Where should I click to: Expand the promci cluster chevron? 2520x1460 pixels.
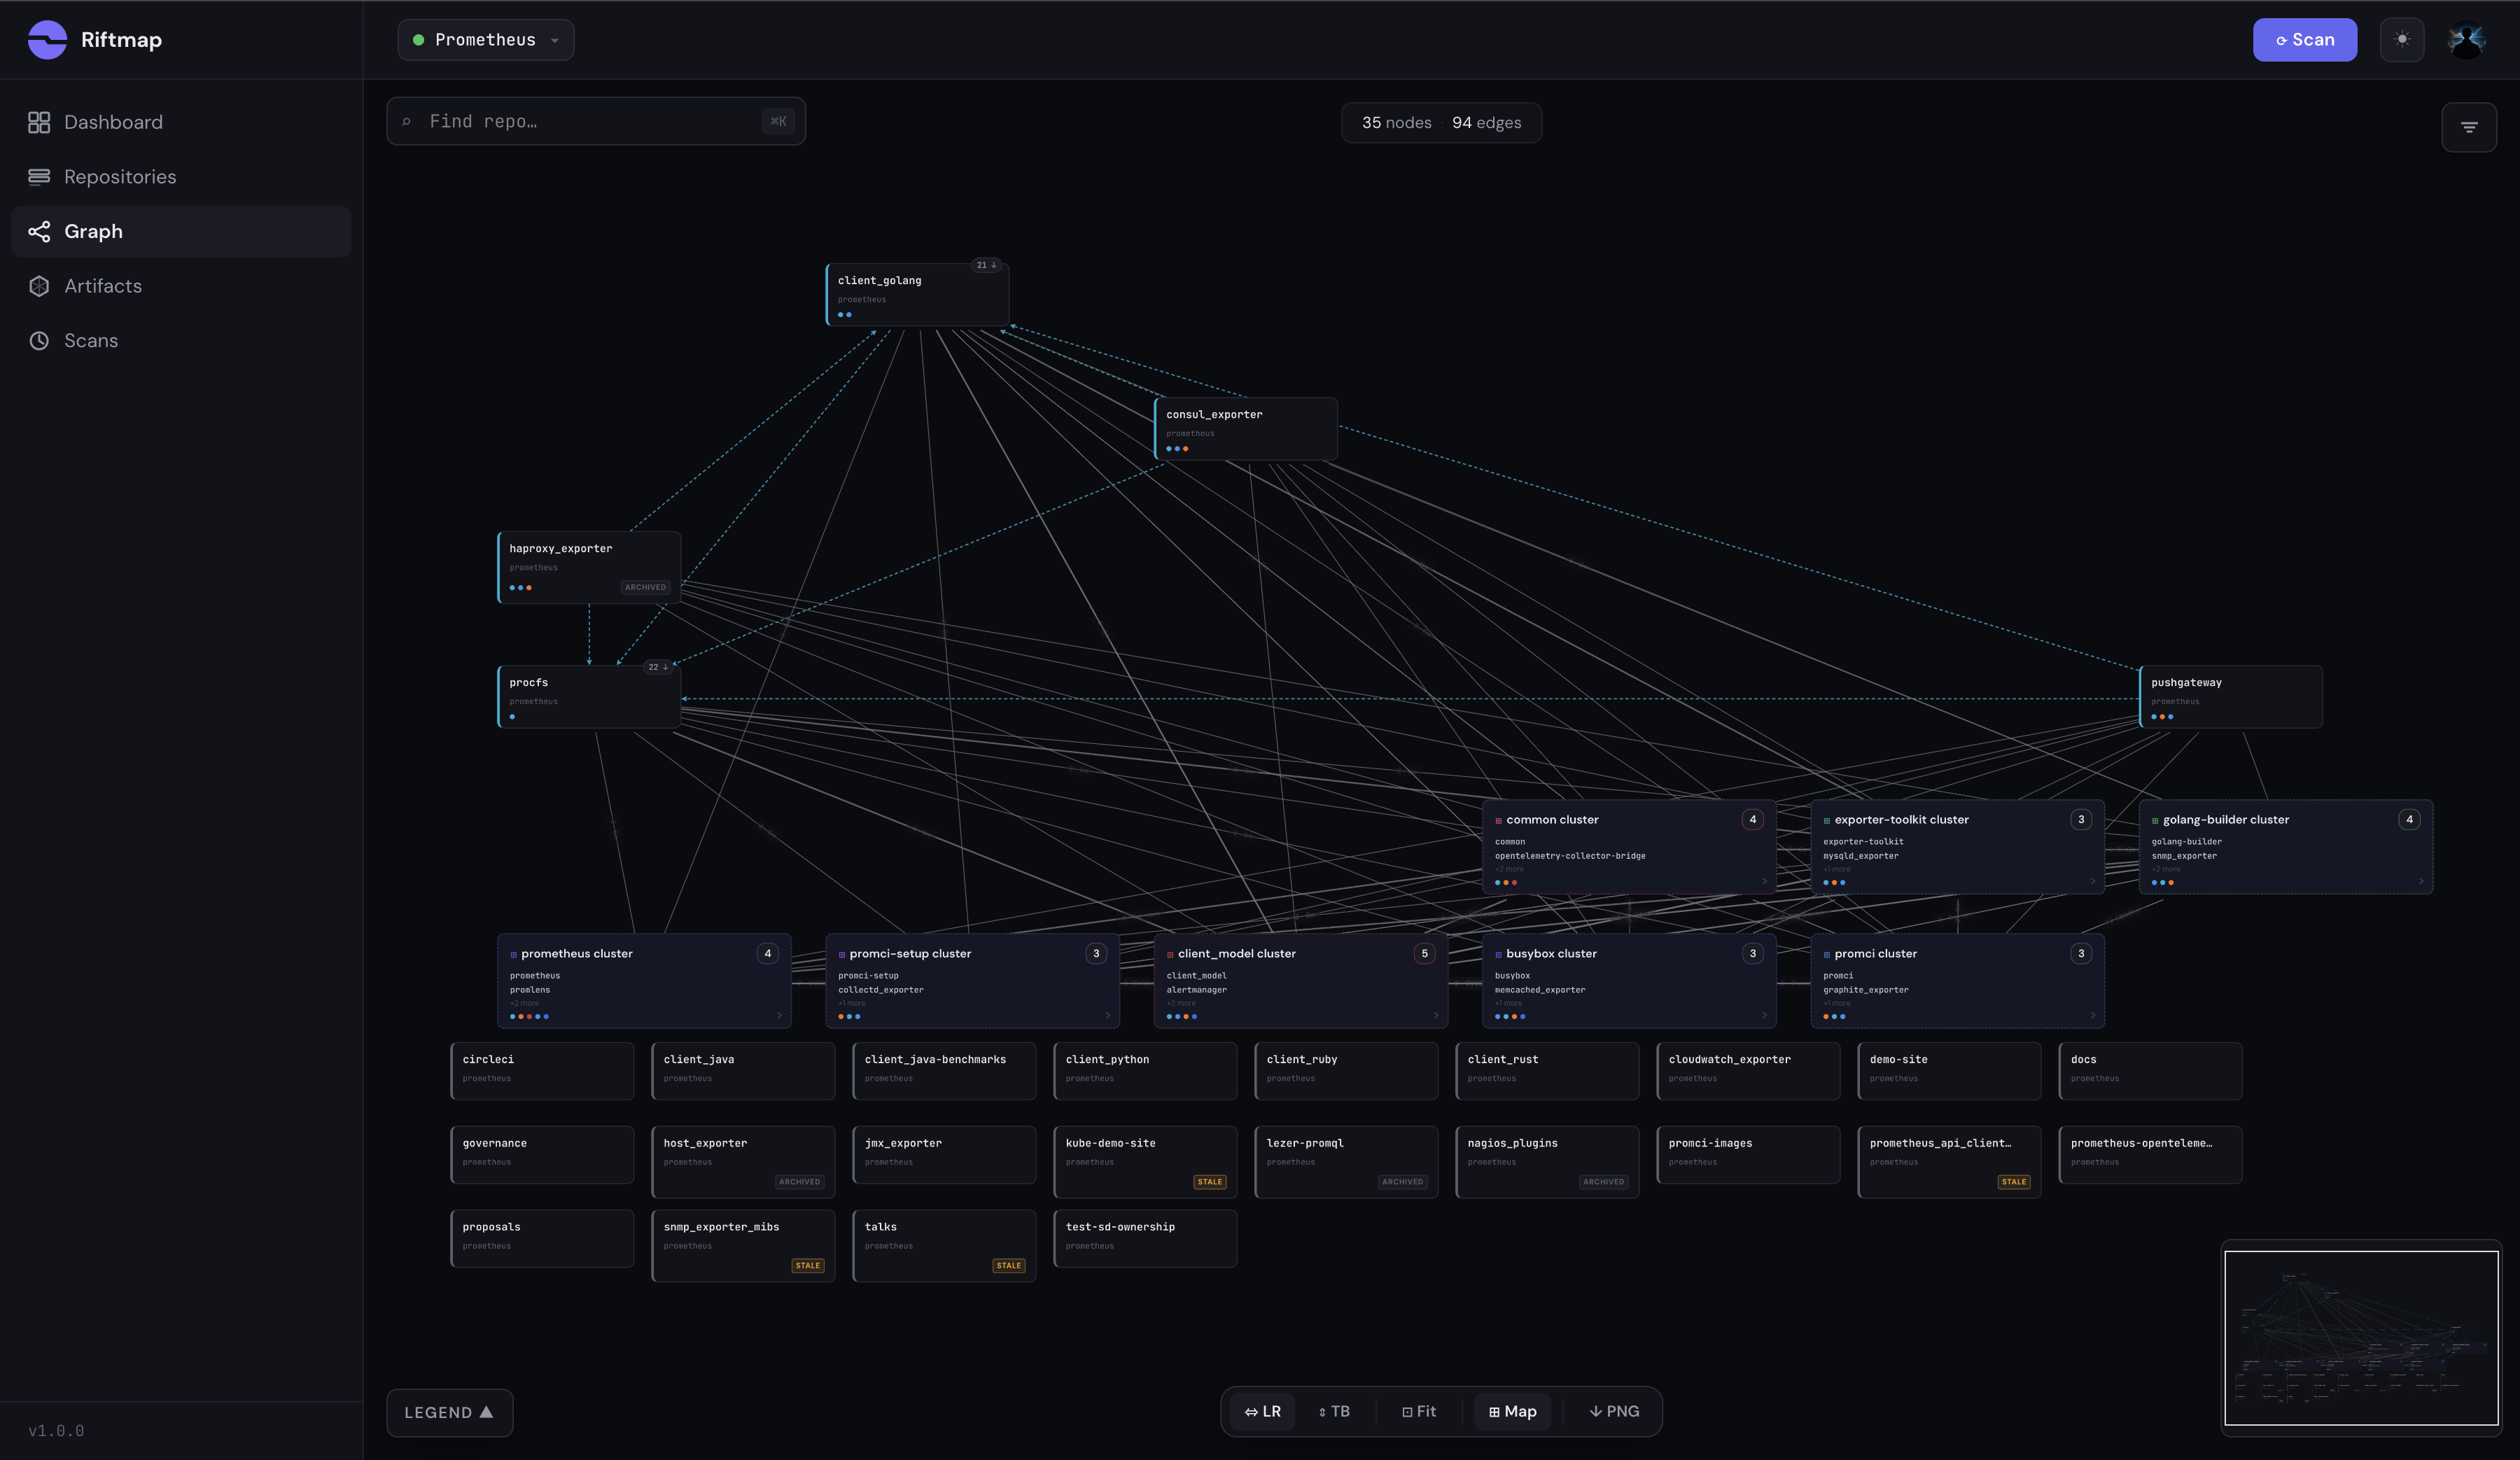[x=2092, y=1015]
